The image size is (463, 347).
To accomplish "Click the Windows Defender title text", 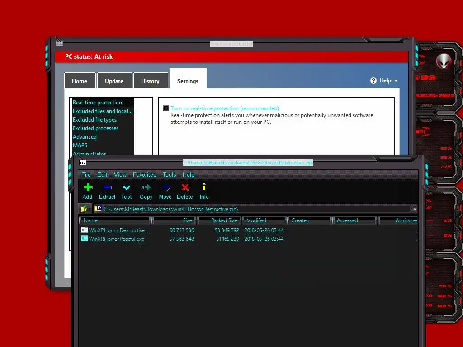I will (231, 44).
